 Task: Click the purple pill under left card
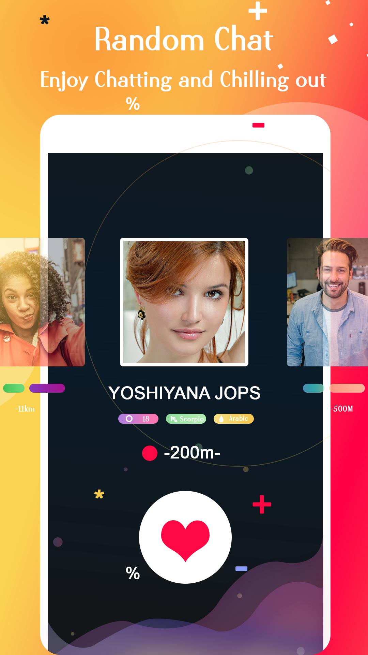click(47, 388)
